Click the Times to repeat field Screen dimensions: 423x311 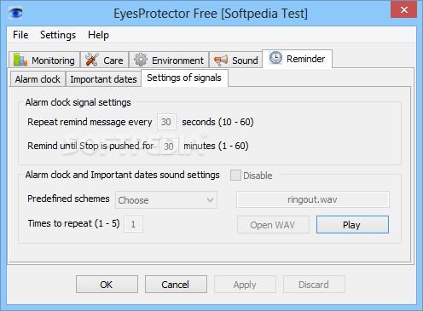[133, 224]
